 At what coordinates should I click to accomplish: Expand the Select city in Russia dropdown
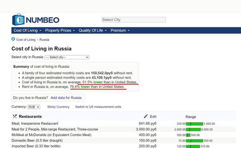point(67,57)
